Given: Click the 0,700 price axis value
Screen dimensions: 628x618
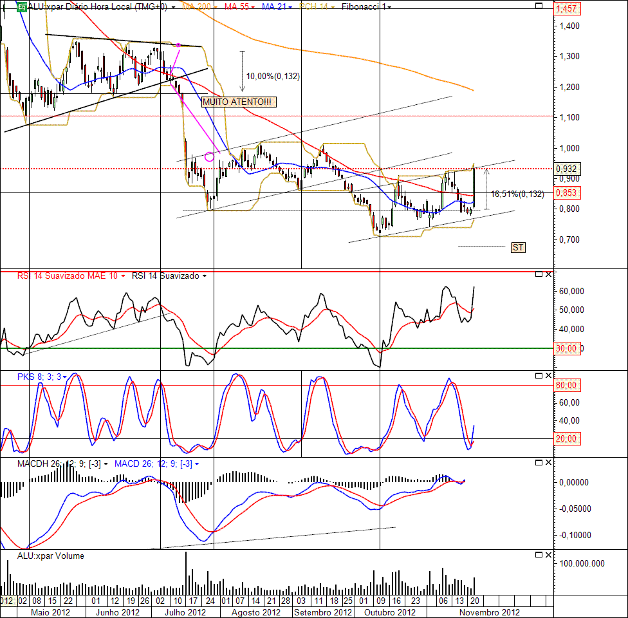Looking at the screenshot, I should tap(569, 239).
